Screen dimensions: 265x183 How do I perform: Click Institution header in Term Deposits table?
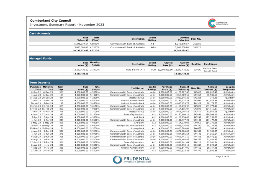click(x=138, y=88)
